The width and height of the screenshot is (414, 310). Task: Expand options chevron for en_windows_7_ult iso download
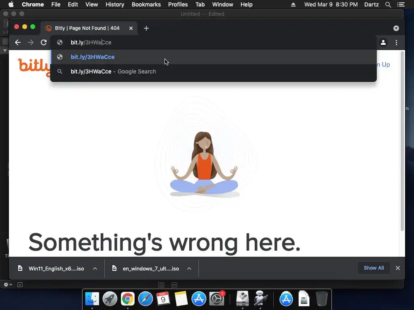(x=189, y=268)
